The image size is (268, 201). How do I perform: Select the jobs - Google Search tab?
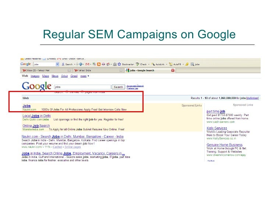tap(150, 70)
